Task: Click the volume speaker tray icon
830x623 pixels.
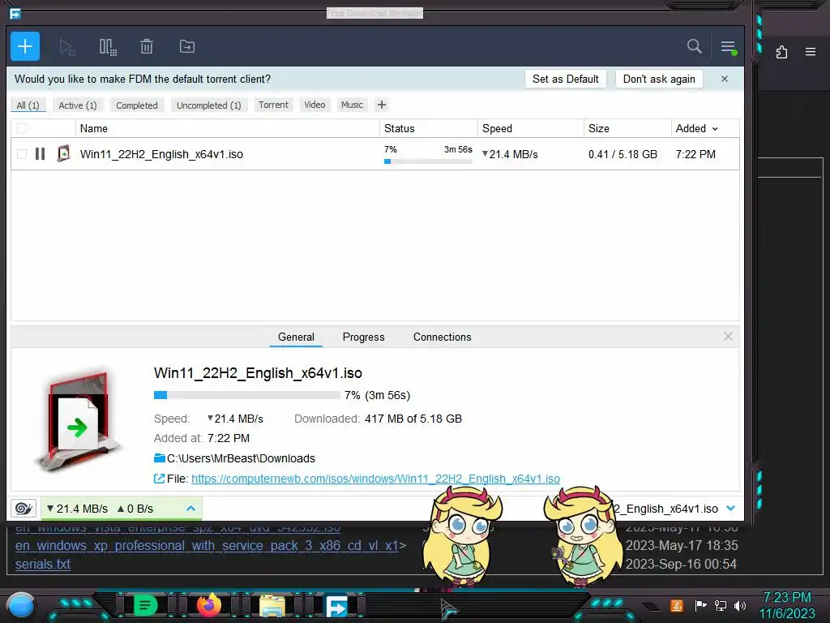Action: pyautogui.click(x=740, y=605)
